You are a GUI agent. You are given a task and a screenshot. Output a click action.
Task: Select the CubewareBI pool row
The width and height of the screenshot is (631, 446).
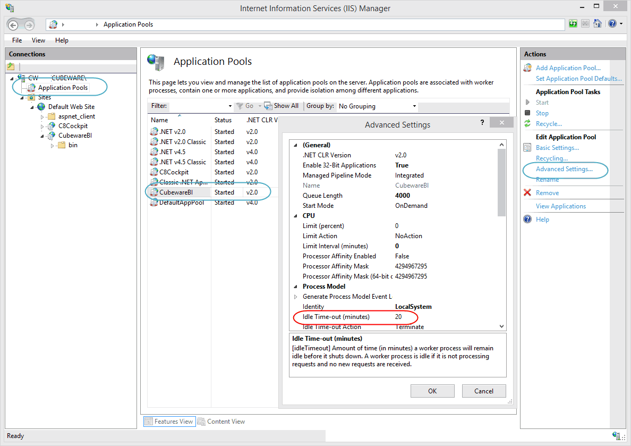click(x=214, y=192)
